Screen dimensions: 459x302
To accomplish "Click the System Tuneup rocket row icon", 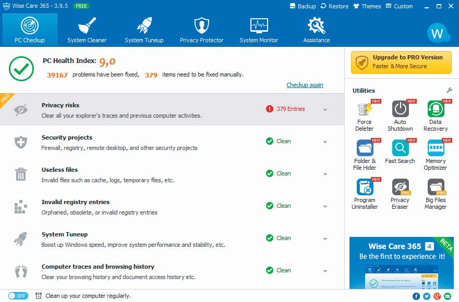I will coord(21,239).
